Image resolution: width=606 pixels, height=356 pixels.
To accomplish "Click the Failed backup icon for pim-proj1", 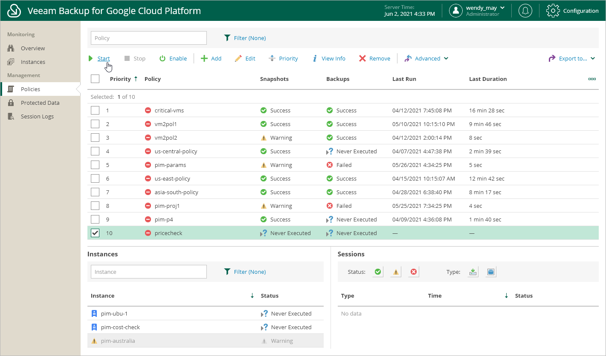I will point(329,206).
